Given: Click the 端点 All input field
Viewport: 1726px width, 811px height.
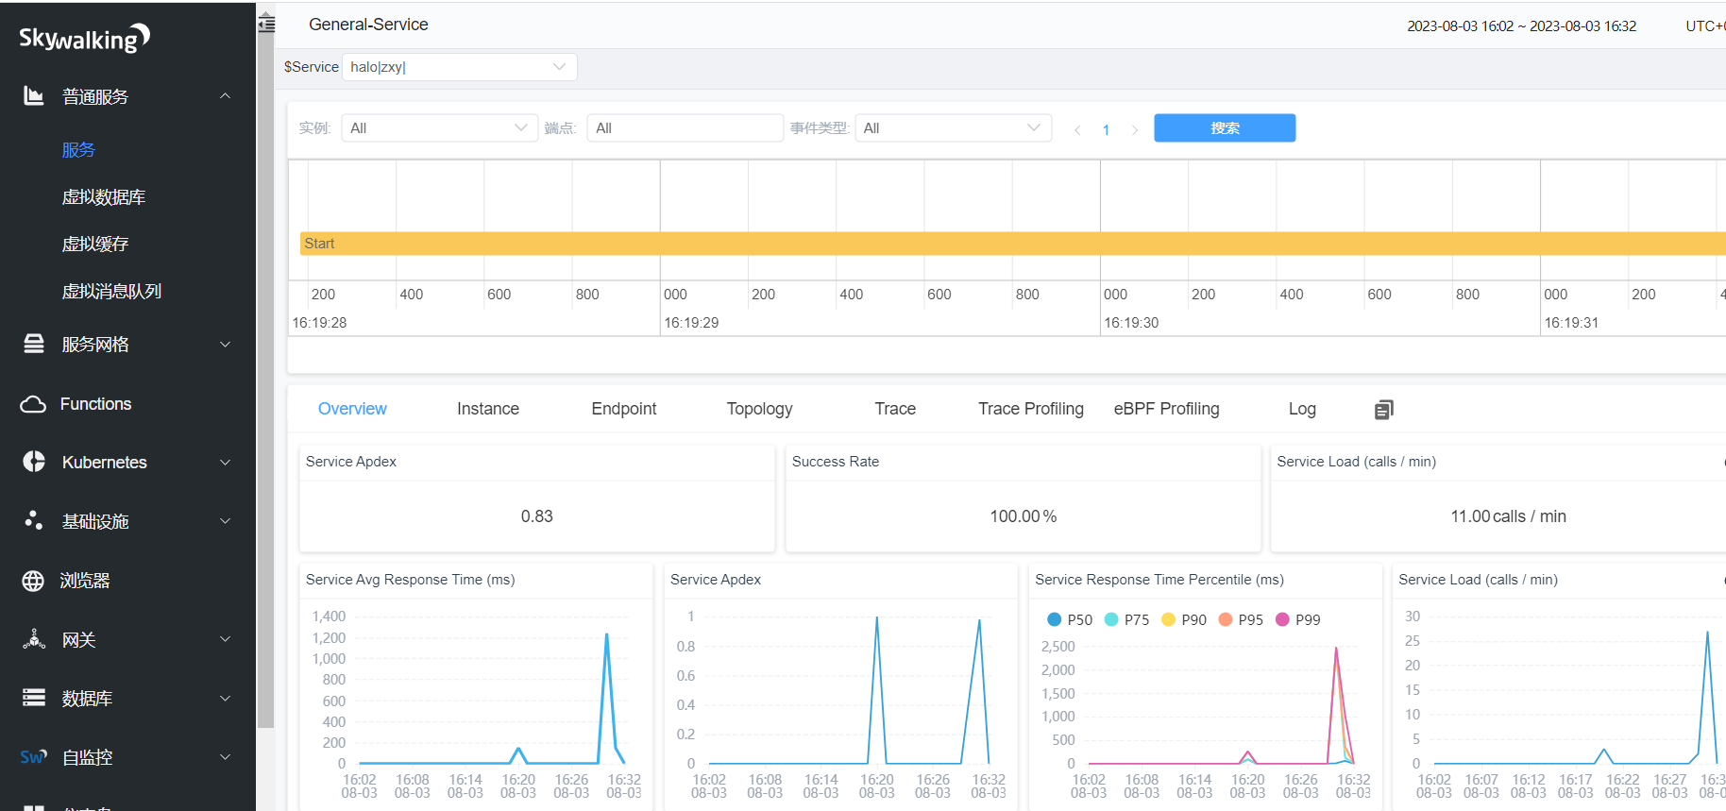Looking at the screenshot, I should [685, 128].
